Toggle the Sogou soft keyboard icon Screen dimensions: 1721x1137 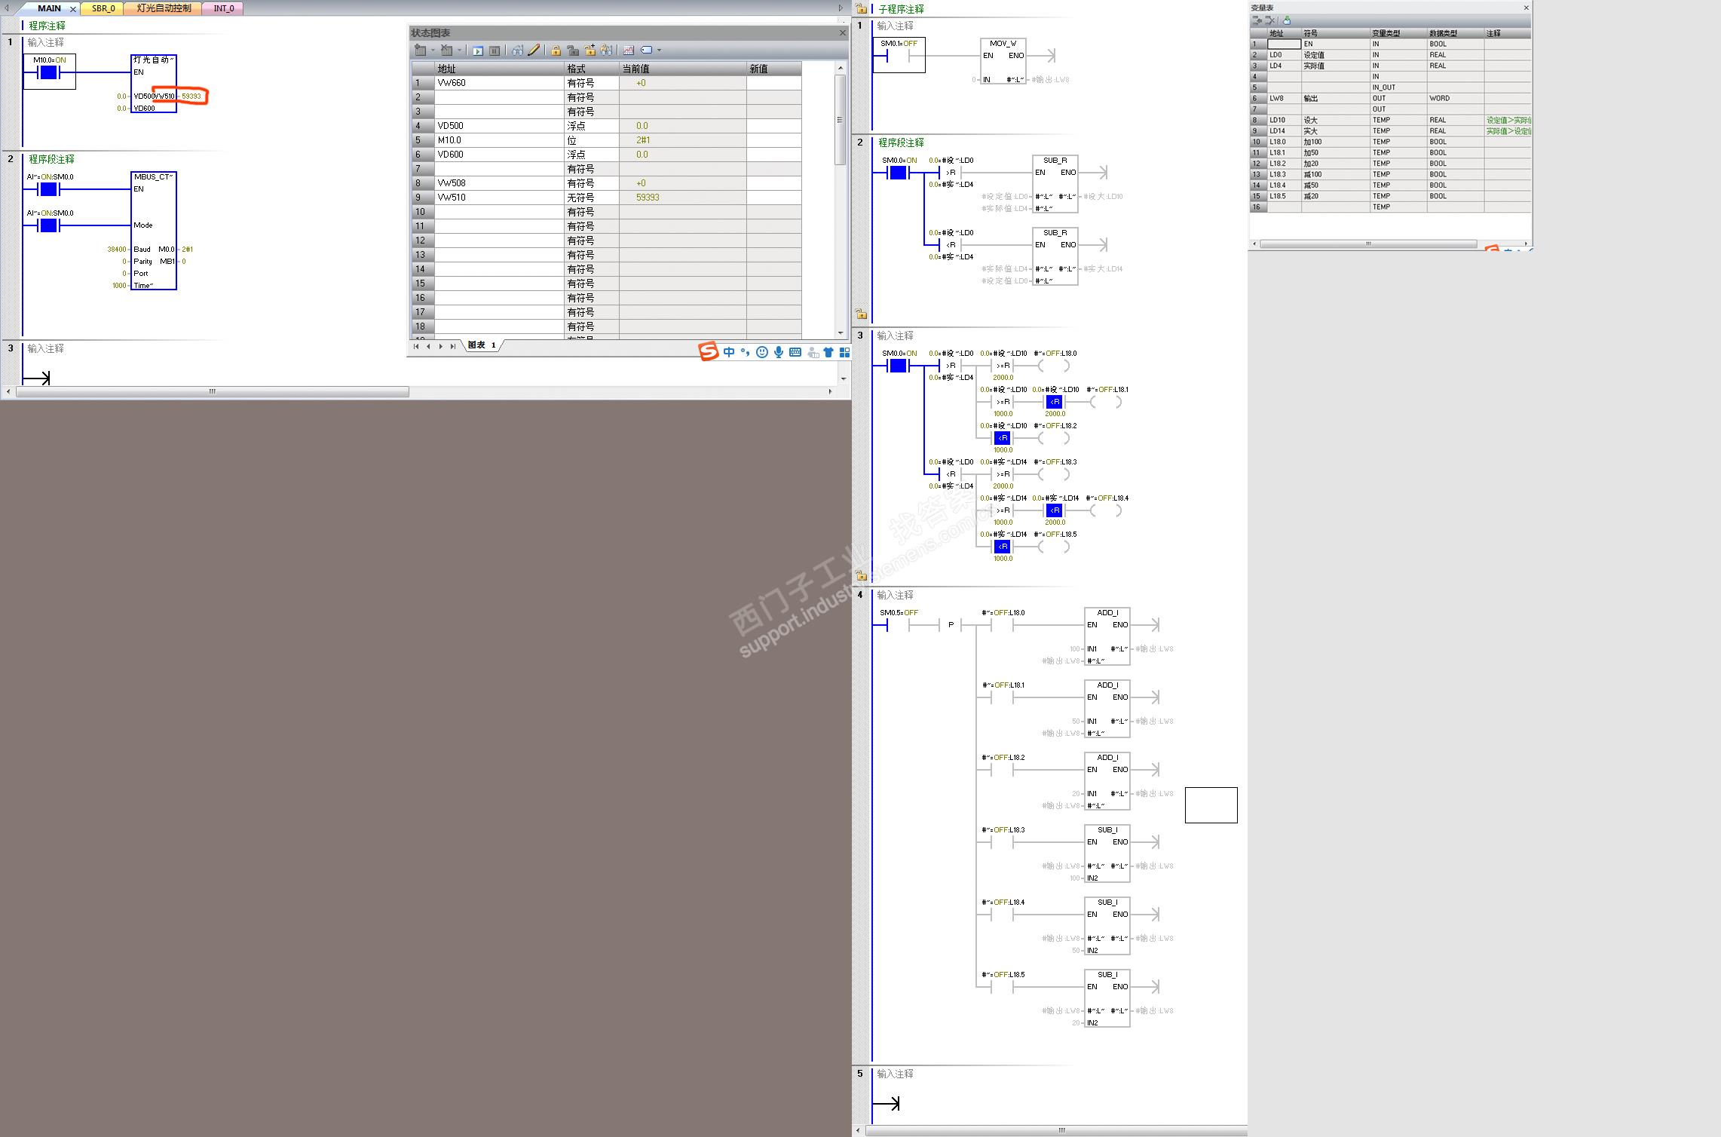click(795, 352)
